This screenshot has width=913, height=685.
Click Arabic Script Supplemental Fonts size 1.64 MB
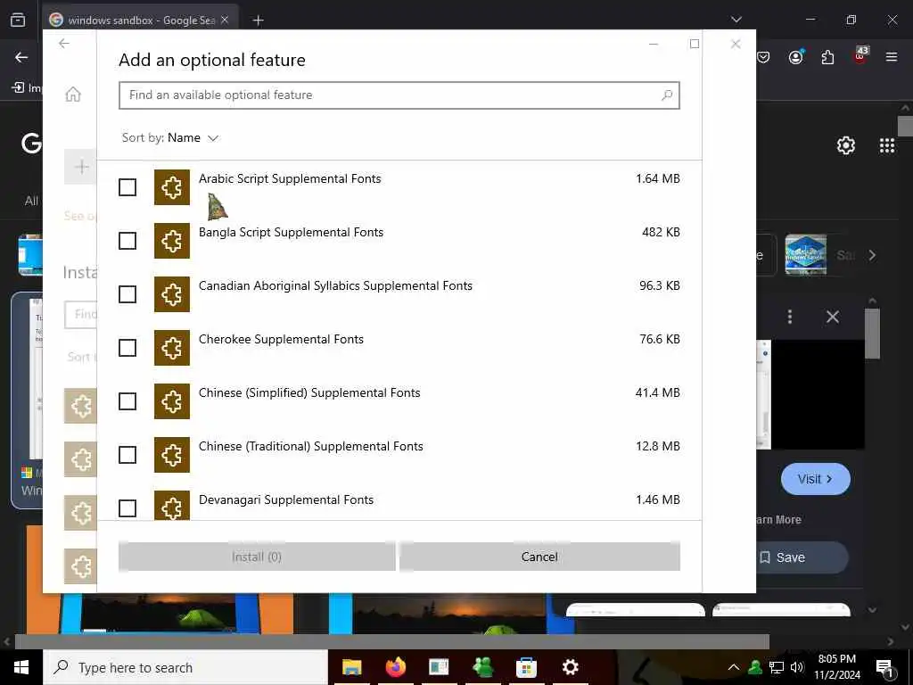click(x=657, y=178)
